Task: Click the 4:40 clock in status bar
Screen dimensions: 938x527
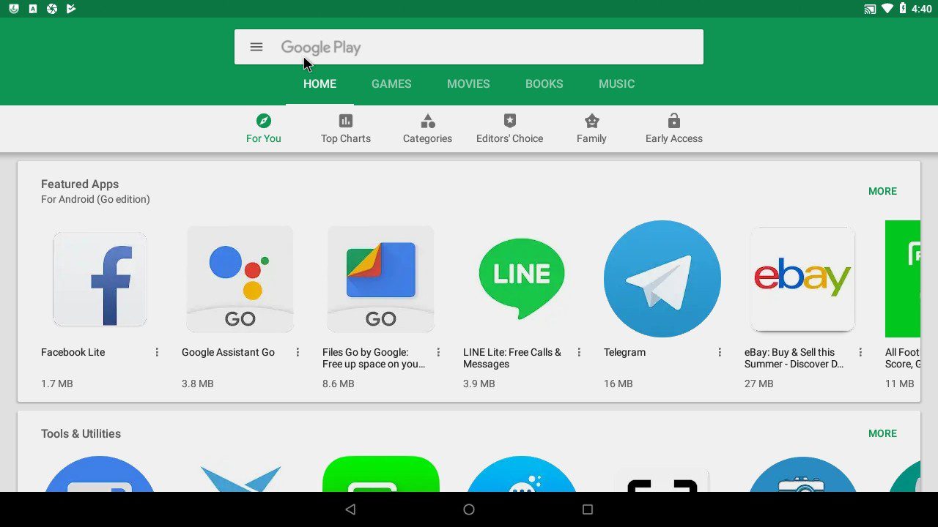Action: [x=921, y=9]
